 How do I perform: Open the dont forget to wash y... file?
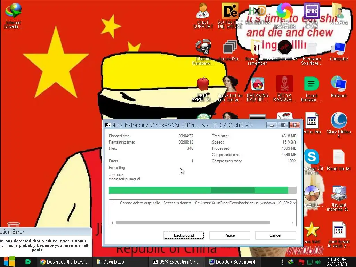click(x=339, y=235)
